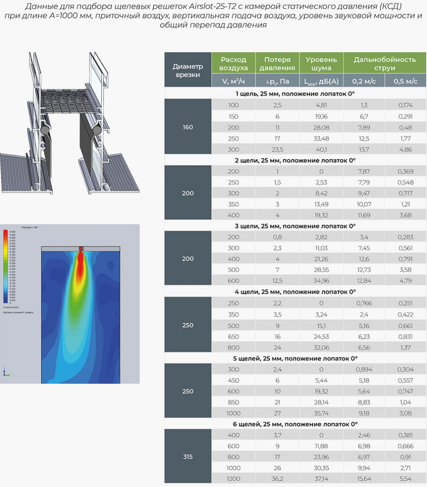Click the 'LWA, дБ(A)' unit subheader

321,81
